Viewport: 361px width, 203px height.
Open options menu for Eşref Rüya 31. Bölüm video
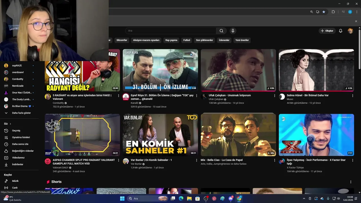[x=197, y=96]
